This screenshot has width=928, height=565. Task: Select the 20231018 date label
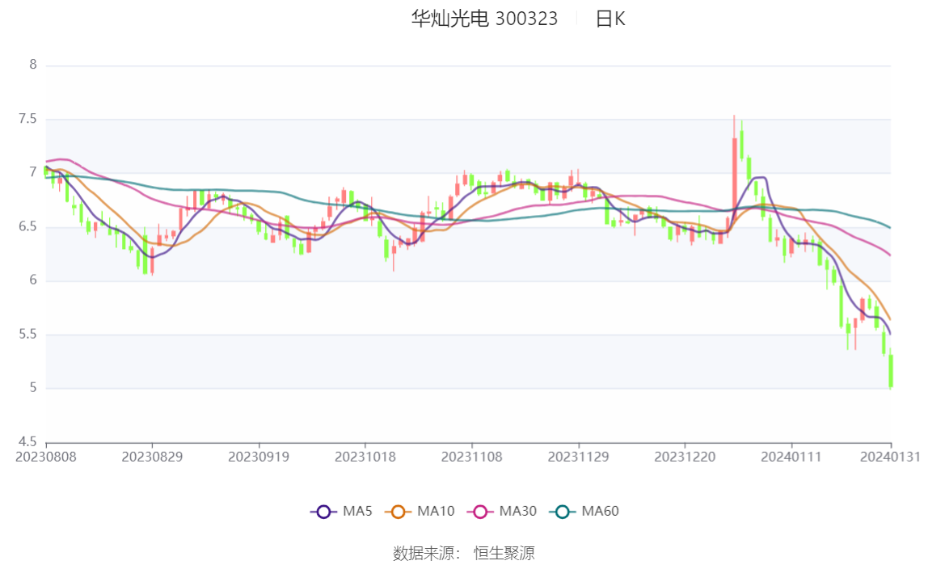(x=365, y=457)
